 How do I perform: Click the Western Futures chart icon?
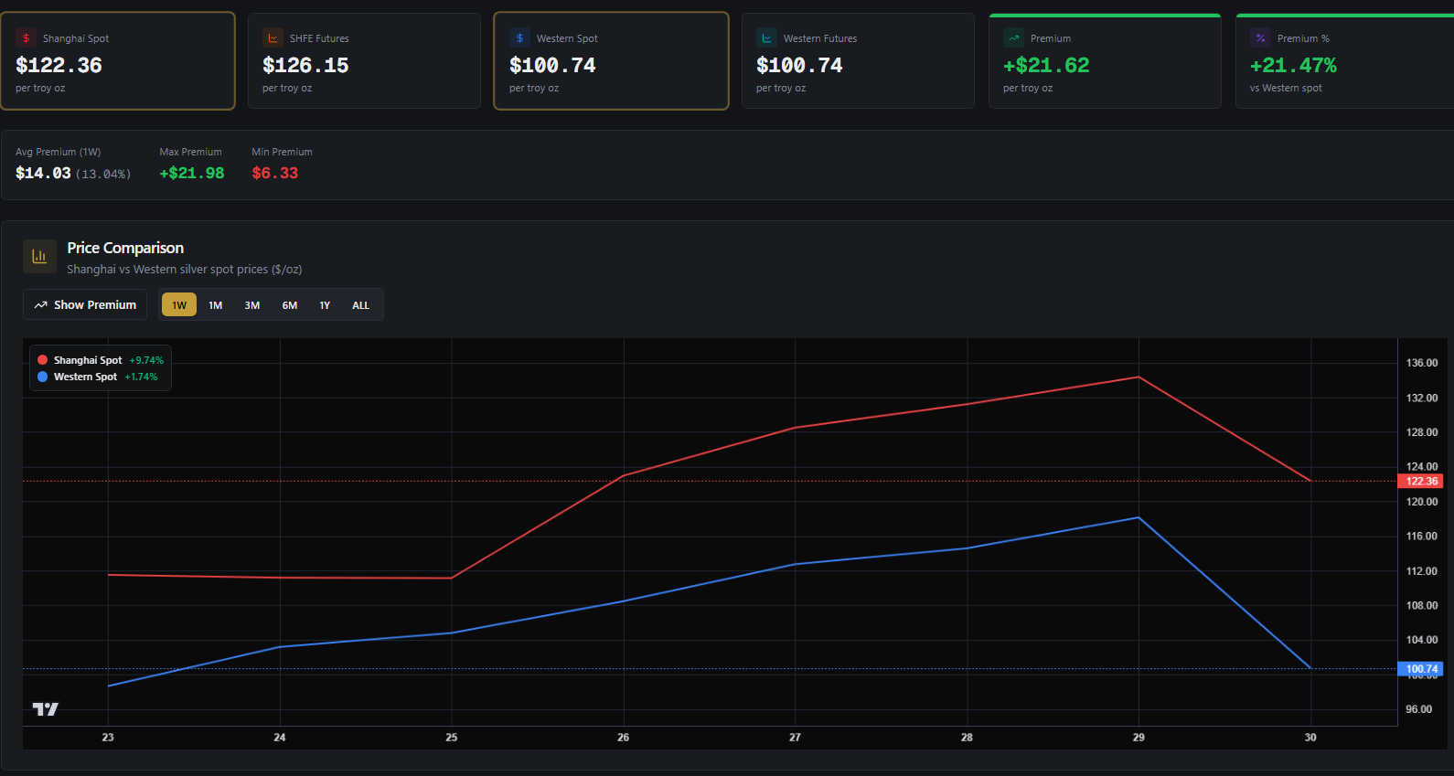point(766,38)
